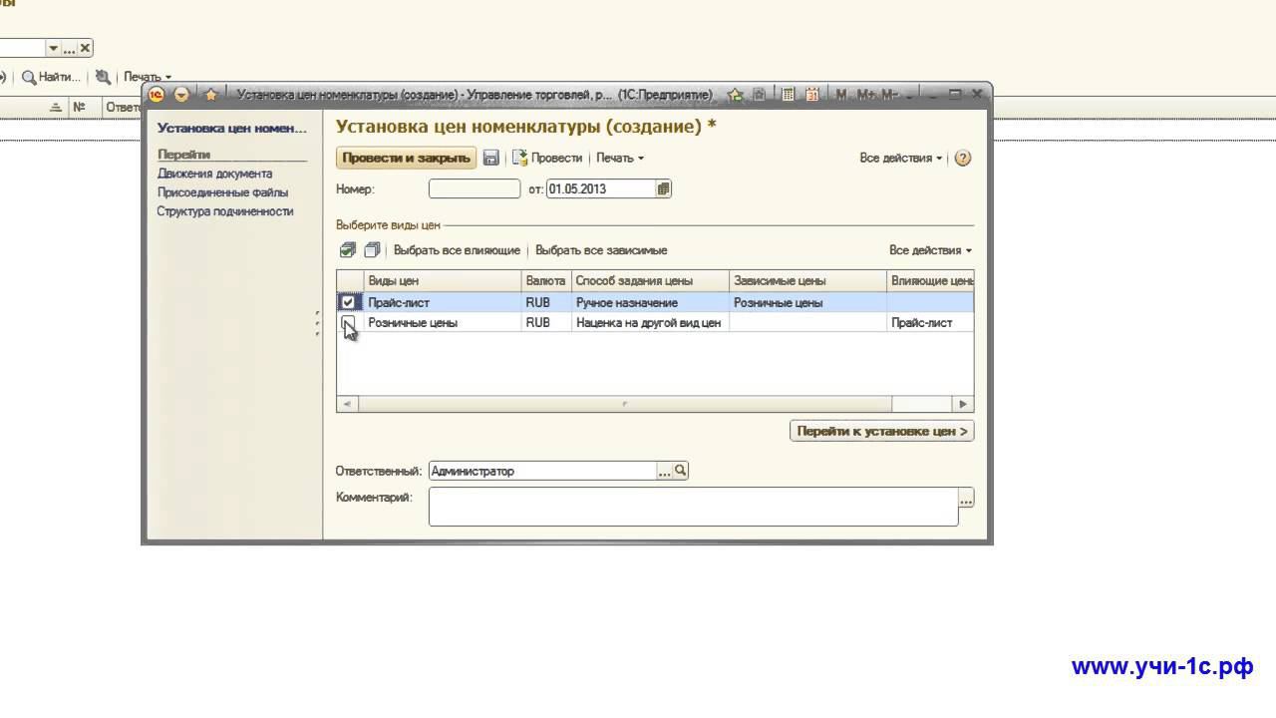Click the Номер input field
The width and height of the screenshot is (1276, 718).
(475, 188)
